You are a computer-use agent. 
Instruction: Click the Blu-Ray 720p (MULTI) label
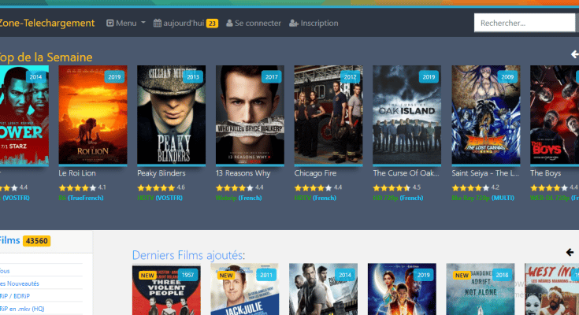tap(483, 198)
